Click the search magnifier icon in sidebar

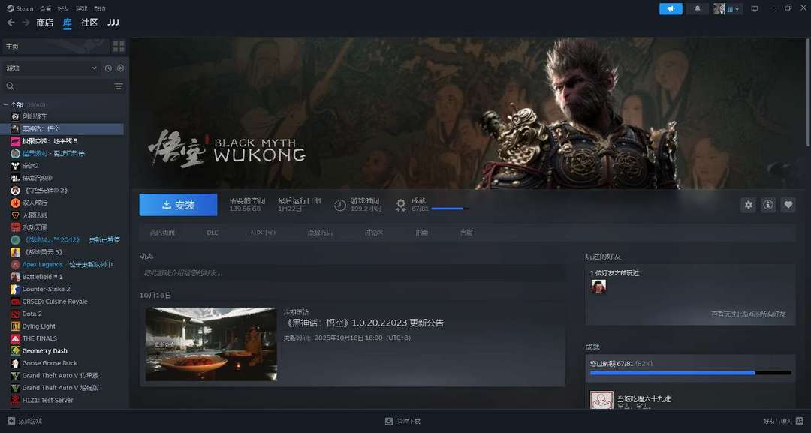tap(11, 86)
